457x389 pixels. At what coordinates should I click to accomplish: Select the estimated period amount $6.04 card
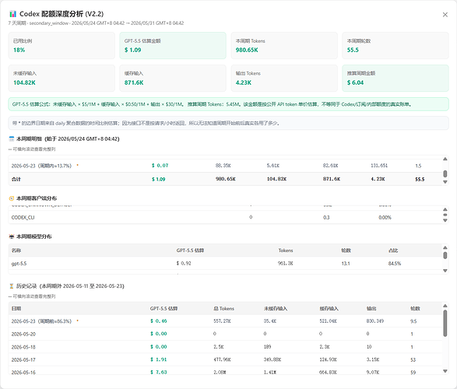(x=395, y=78)
